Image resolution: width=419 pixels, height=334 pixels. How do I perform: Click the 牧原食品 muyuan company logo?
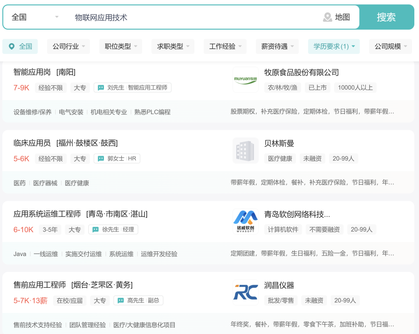[x=246, y=80]
